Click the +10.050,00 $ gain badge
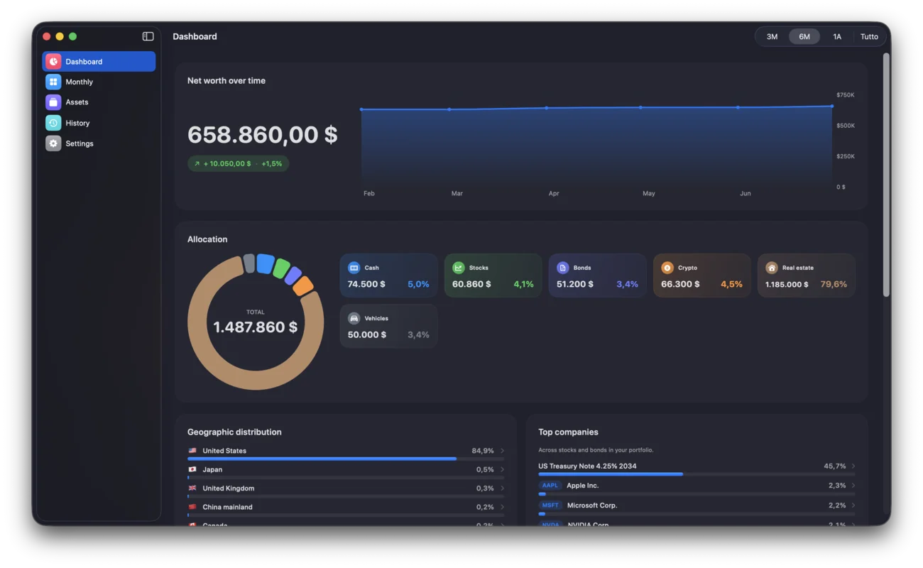Viewport: 923px width, 568px height. [x=238, y=164]
